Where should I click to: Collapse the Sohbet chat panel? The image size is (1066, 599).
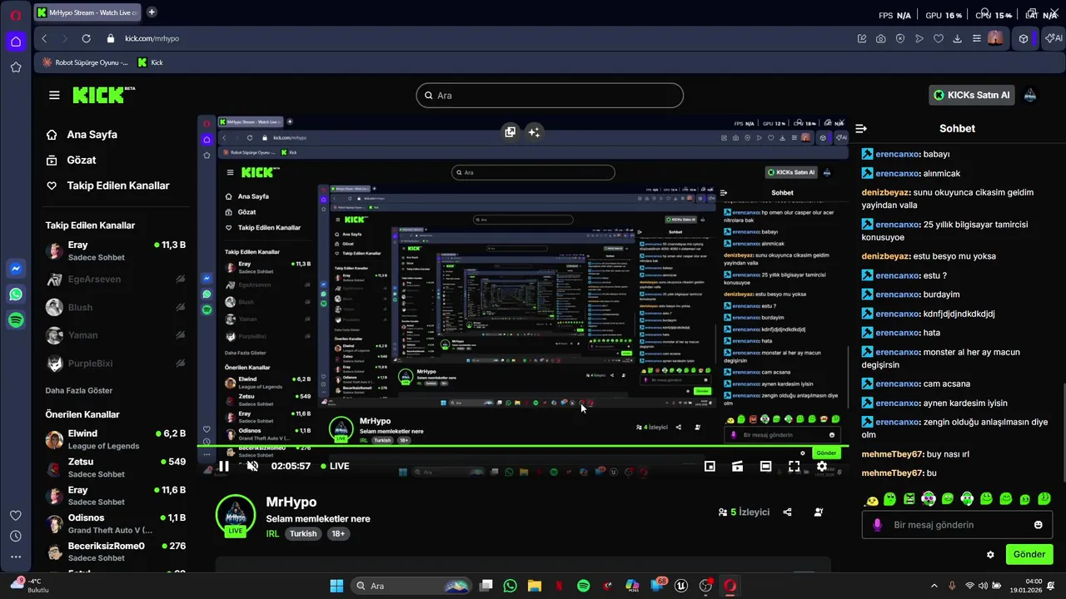click(x=861, y=129)
